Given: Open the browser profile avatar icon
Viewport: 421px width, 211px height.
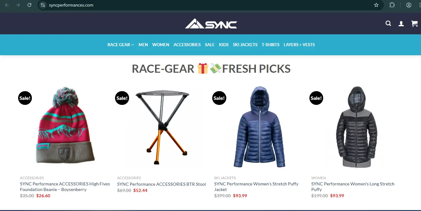Looking at the screenshot, I should click(x=409, y=5).
